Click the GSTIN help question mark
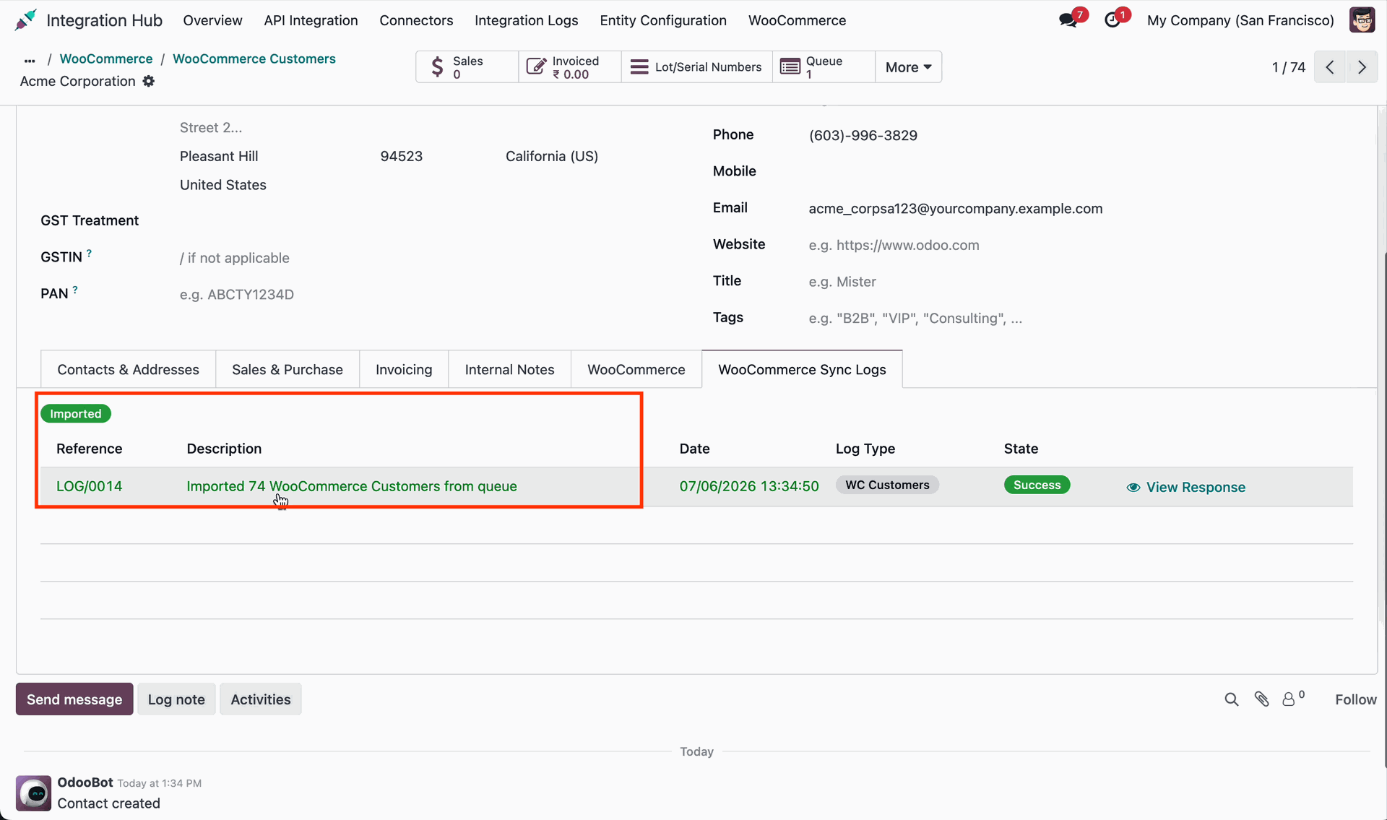The image size is (1387, 820). tap(89, 253)
